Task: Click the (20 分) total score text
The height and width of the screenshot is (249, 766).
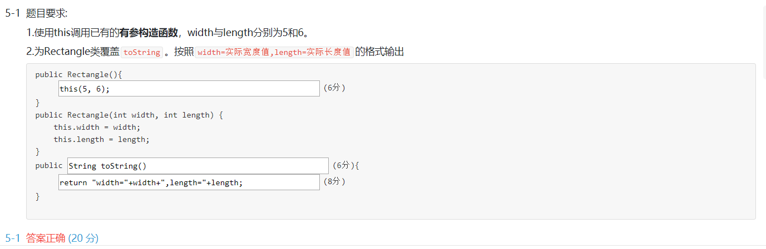Action: click(83, 238)
